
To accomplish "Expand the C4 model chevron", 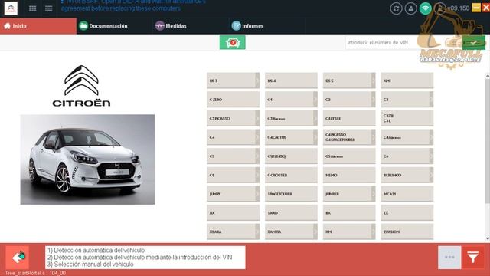I will point(257,137).
